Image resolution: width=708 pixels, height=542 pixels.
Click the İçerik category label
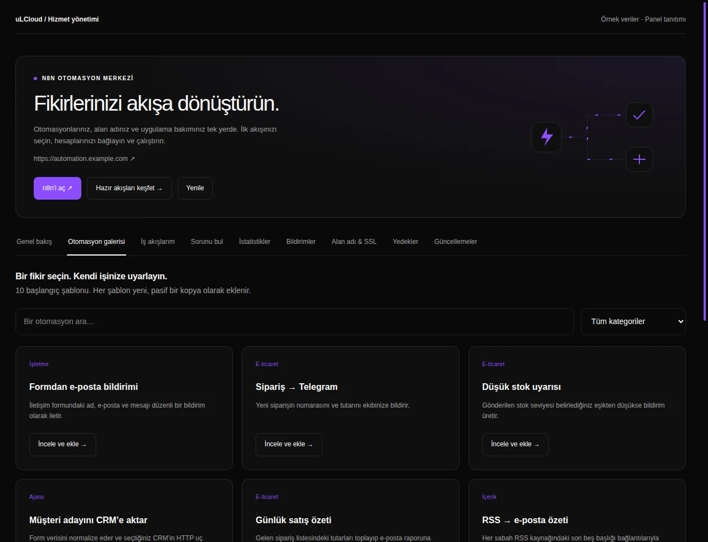(x=490, y=497)
